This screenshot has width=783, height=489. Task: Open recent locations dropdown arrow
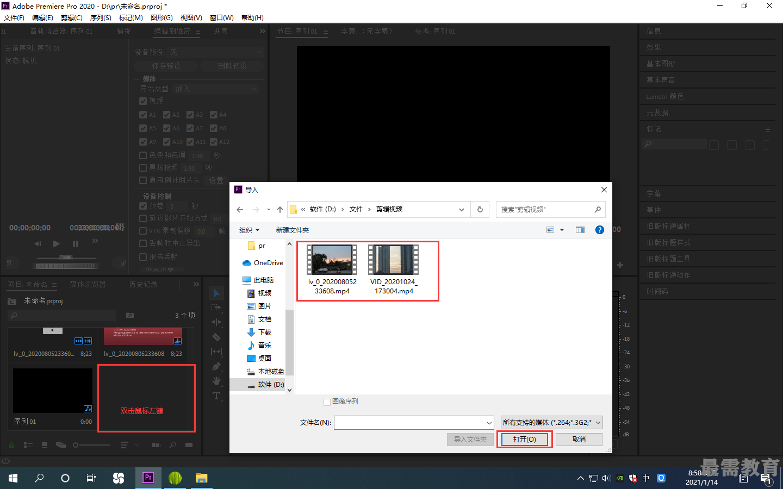point(269,209)
